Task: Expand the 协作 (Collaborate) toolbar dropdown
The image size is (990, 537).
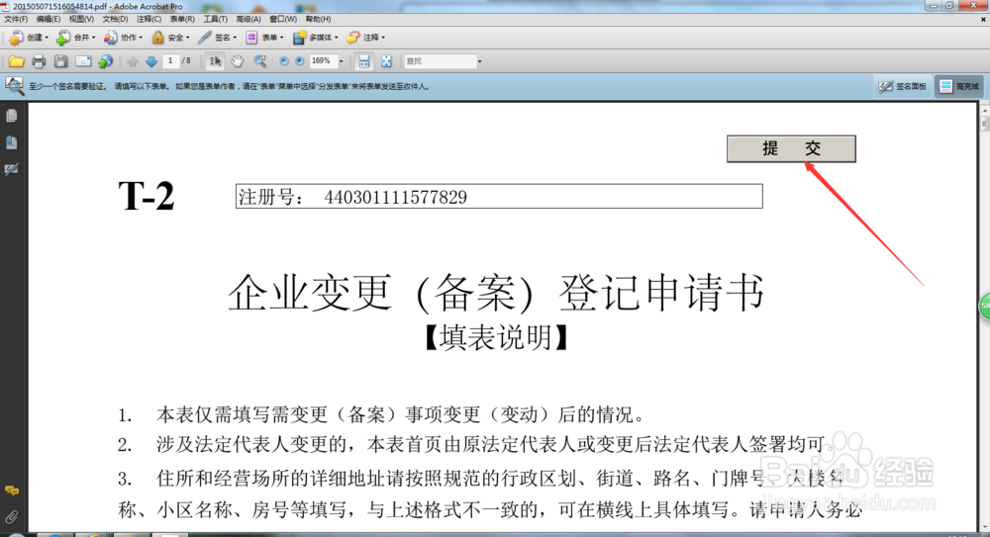Action: 141,38
